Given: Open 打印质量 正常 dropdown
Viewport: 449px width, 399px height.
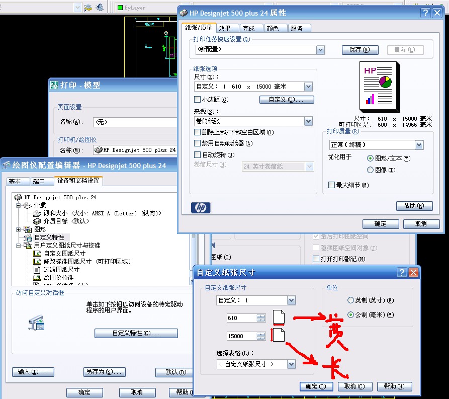Looking at the screenshot, I should pyautogui.click(x=419, y=145).
